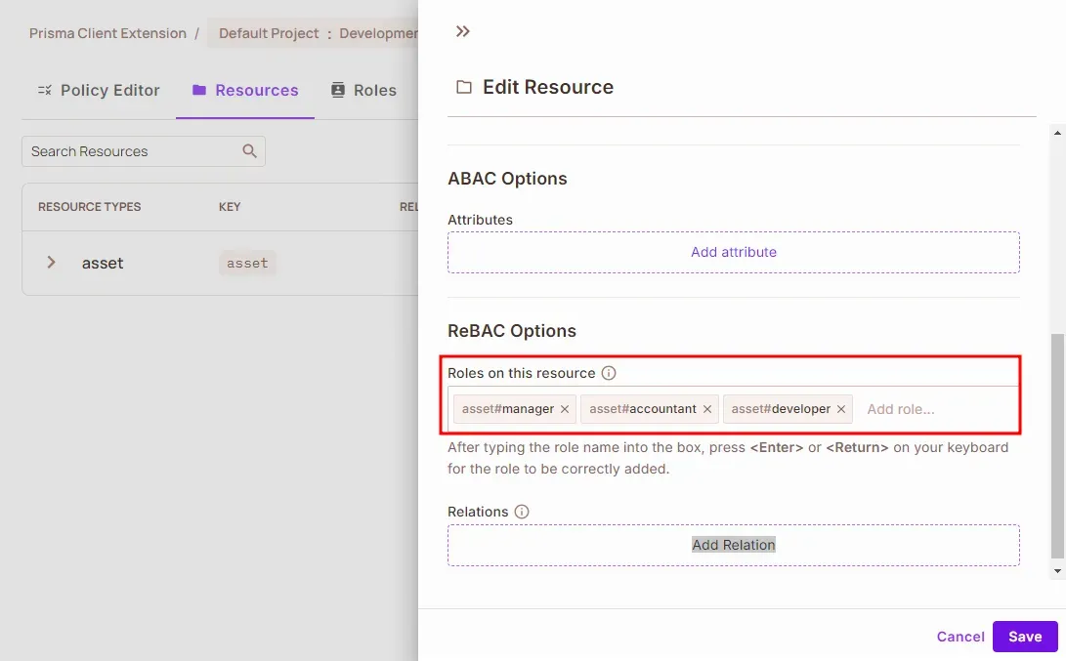Screen dimensions: 1066x661
Task: Remove the asset#developer role tag
Action: [x=841, y=409]
